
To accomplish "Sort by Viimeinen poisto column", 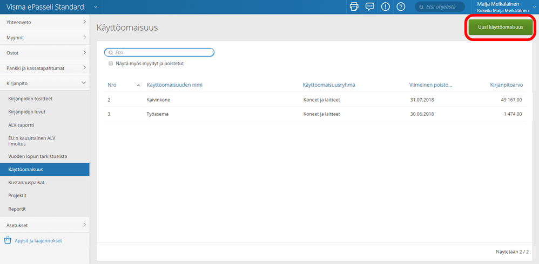I will 430,85.
